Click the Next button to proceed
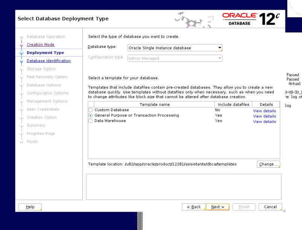The height and width of the screenshot is (230, 302). click(217, 207)
